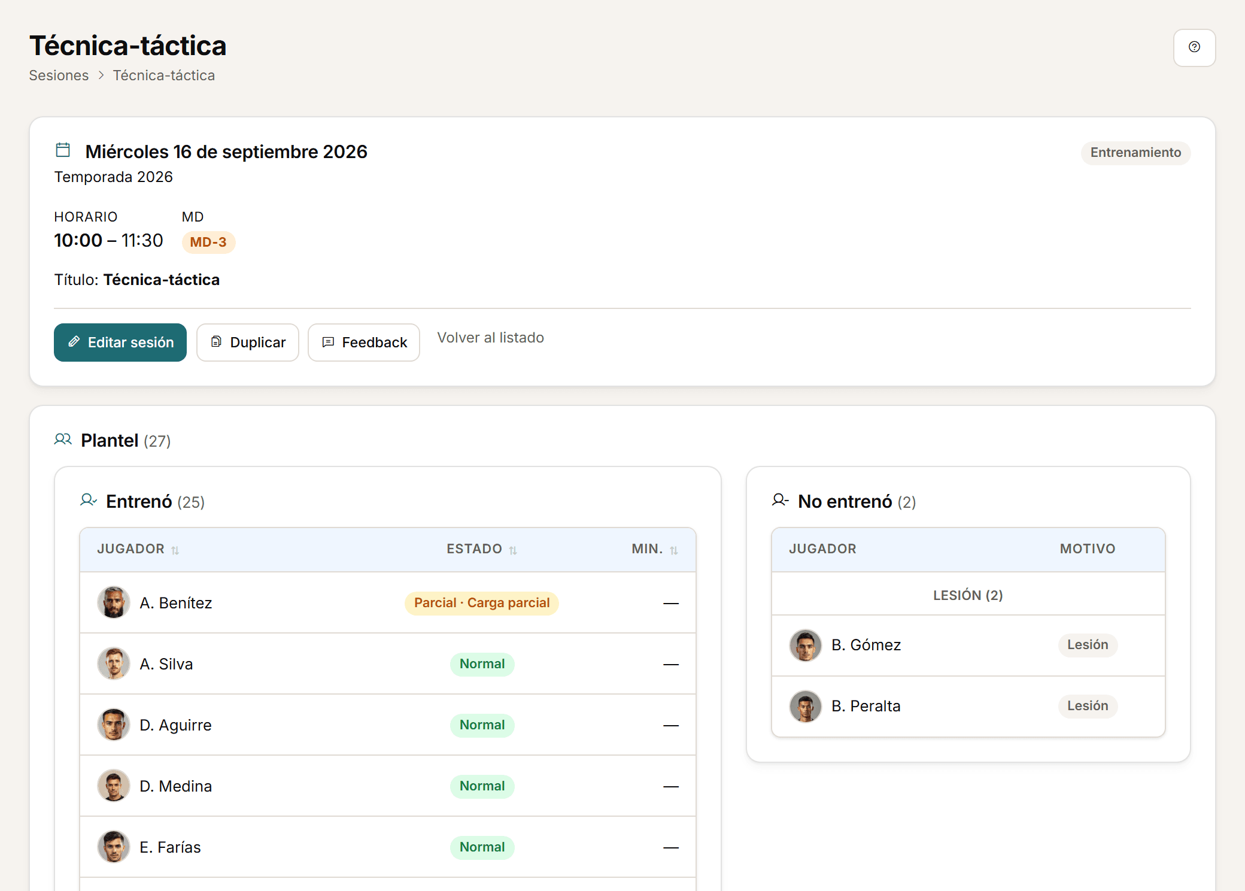Open the Feedback button
The width and height of the screenshot is (1245, 891).
click(x=364, y=343)
